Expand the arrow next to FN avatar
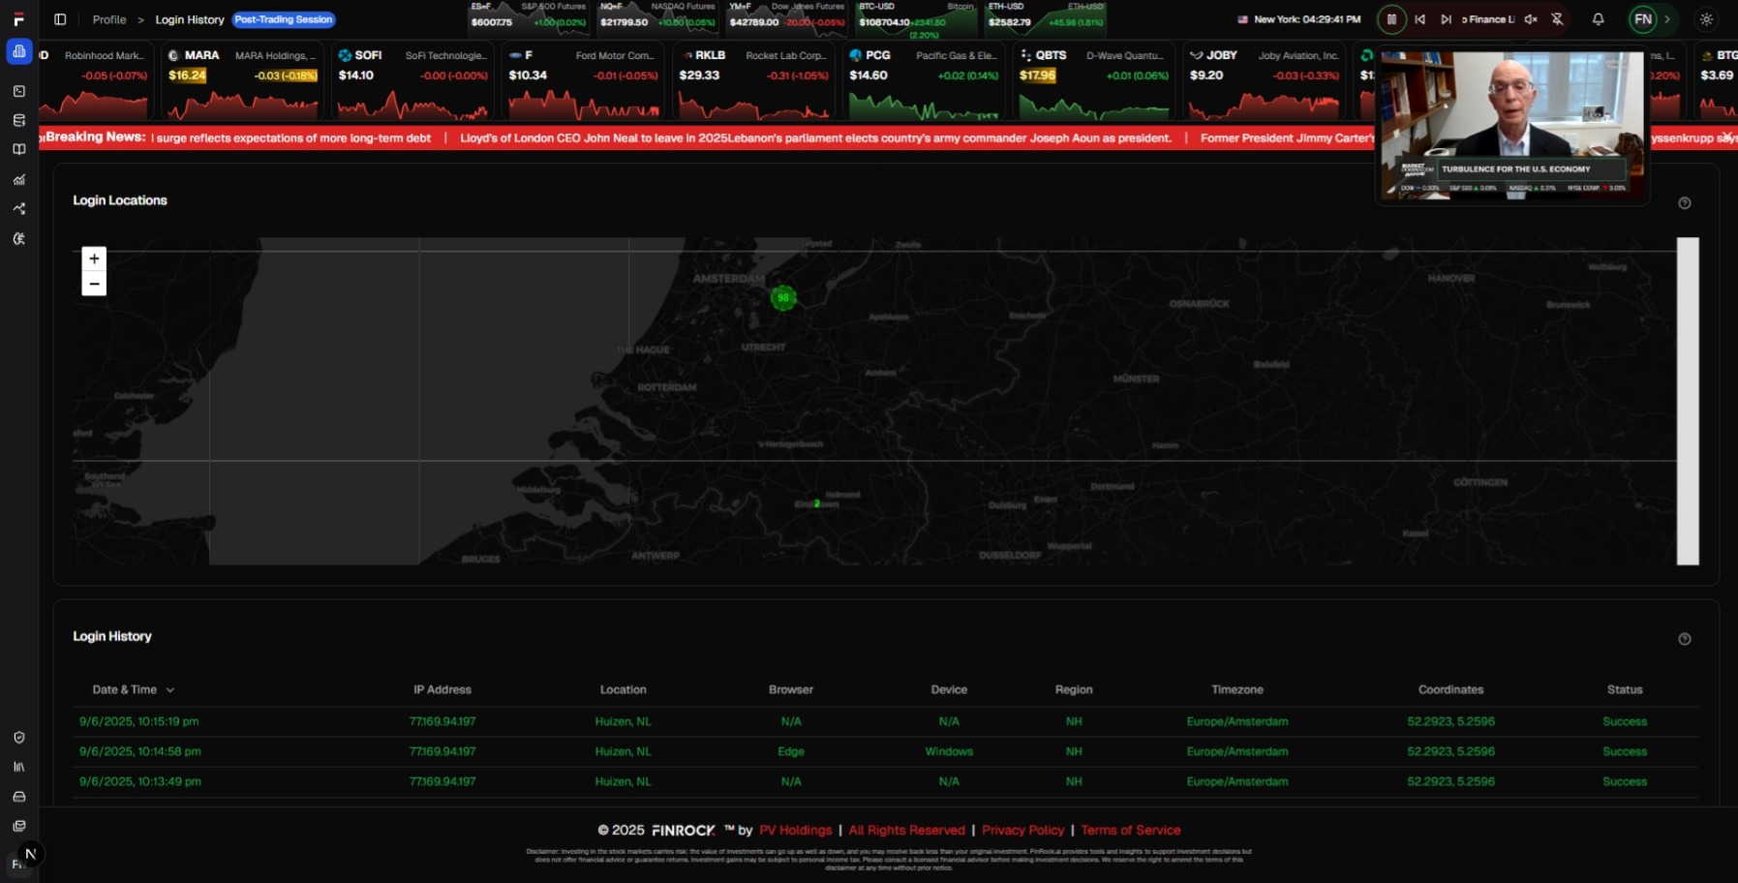The image size is (1738, 883). [x=1667, y=19]
